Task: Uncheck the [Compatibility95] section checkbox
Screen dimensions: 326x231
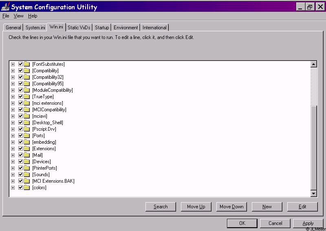Action: (x=20, y=84)
